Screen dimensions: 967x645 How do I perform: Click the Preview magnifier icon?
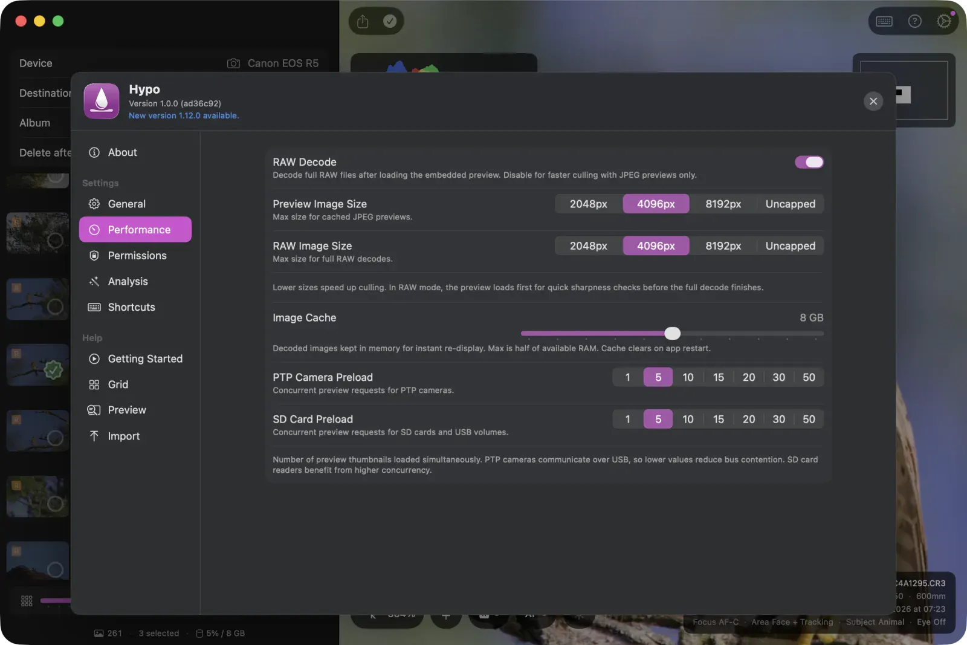(x=94, y=410)
